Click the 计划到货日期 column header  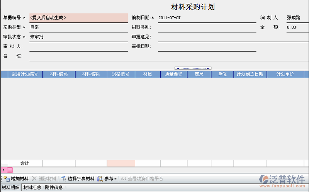250,74
